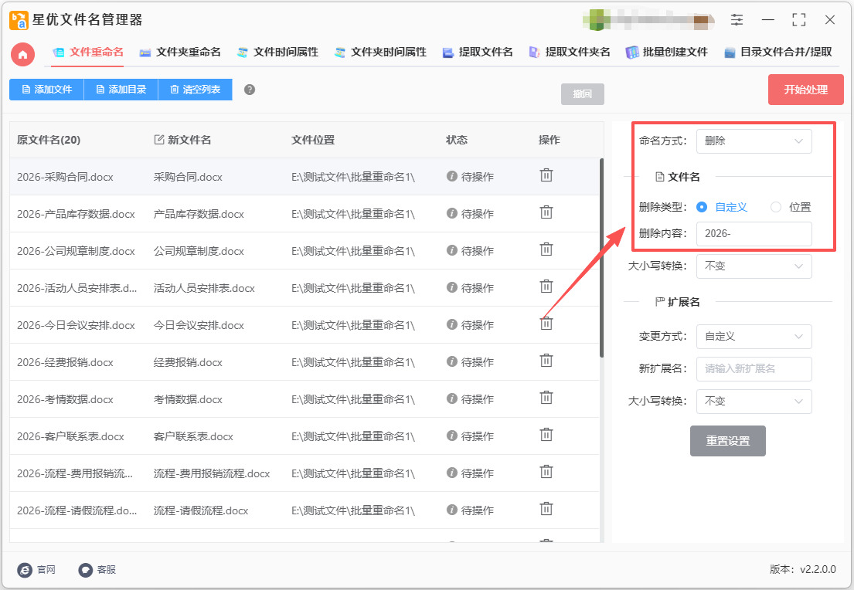Viewport: 854px width, 590px height.
Task: Click the 清空列表 button
Action: click(195, 90)
